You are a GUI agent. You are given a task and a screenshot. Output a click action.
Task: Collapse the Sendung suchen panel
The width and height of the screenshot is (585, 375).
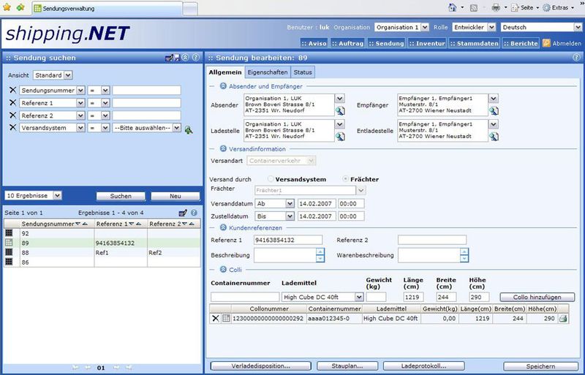tap(185, 57)
